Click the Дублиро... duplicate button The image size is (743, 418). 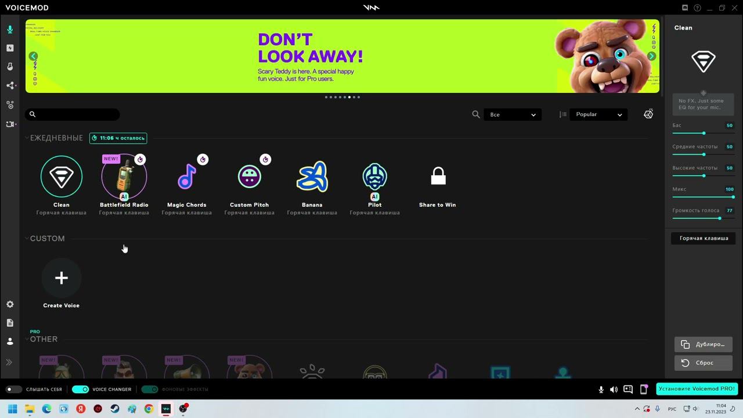coord(704,344)
